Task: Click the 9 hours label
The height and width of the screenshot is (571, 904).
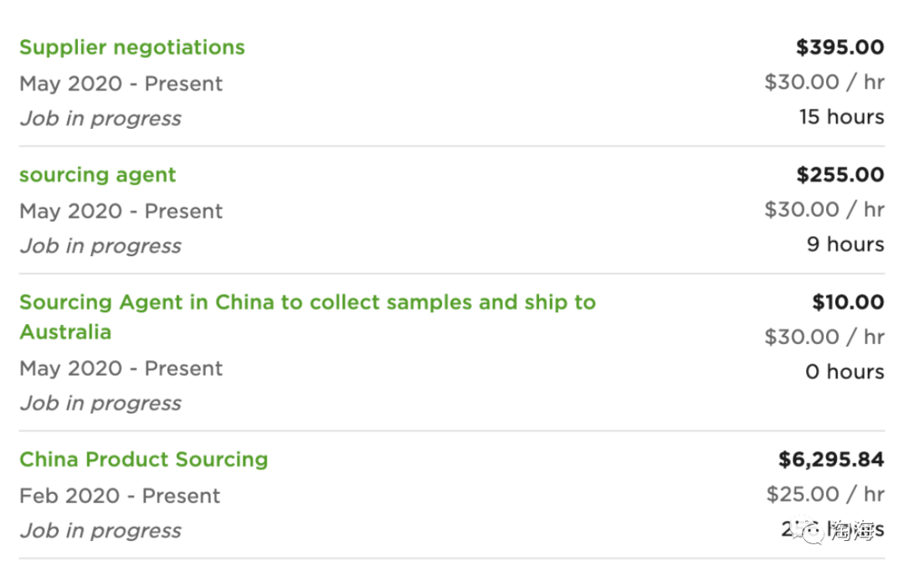Action: pyautogui.click(x=845, y=244)
